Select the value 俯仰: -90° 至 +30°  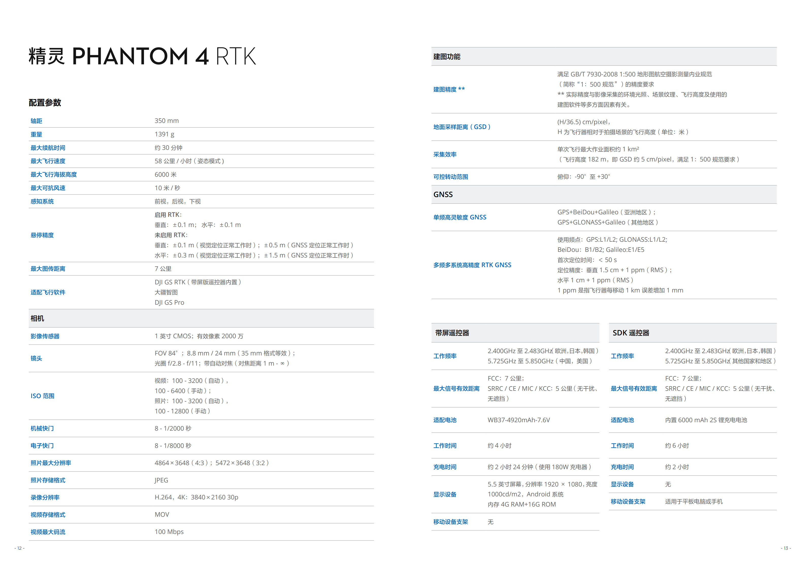click(x=584, y=177)
